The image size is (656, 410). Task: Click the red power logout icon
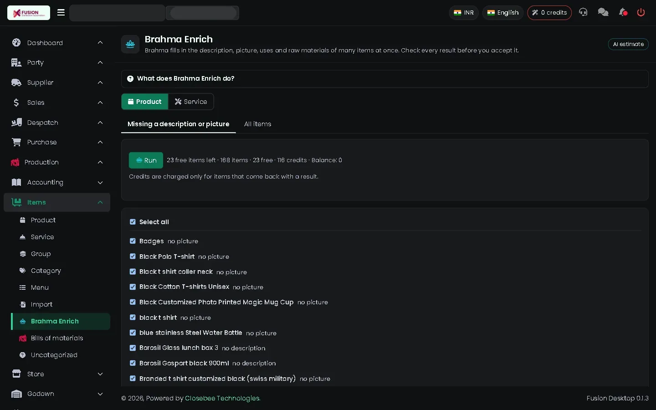pos(641,12)
